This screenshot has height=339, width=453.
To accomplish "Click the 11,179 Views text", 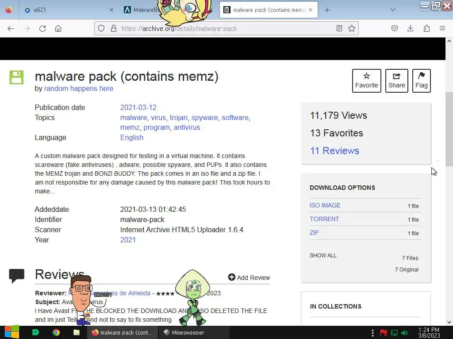I will tap(338, 115).
